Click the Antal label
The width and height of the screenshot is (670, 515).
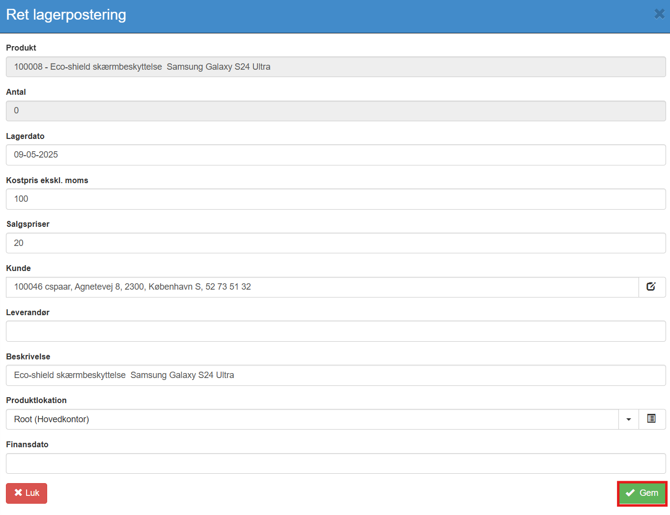click(x=16, y=92)
